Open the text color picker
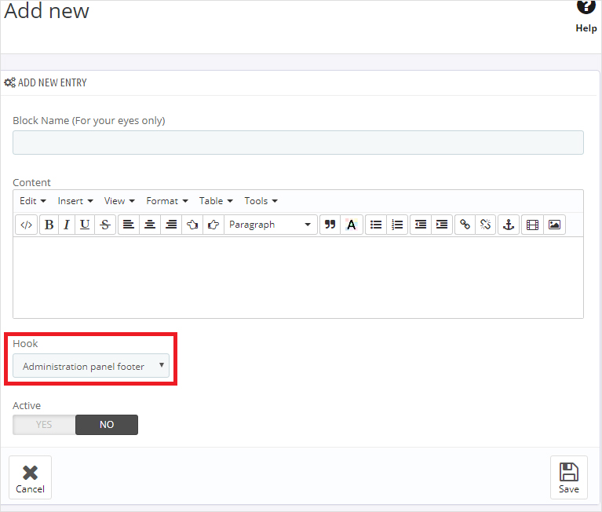The width and height of the screenshot is (602, 512). tap(351, 225)
